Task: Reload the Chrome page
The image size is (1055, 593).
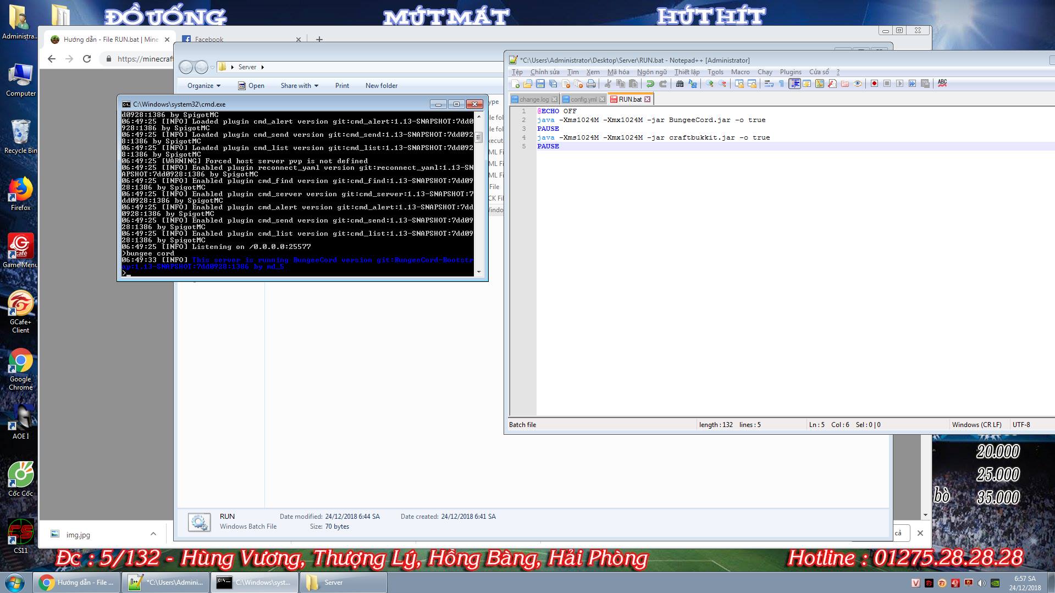Action: [87, 59]
